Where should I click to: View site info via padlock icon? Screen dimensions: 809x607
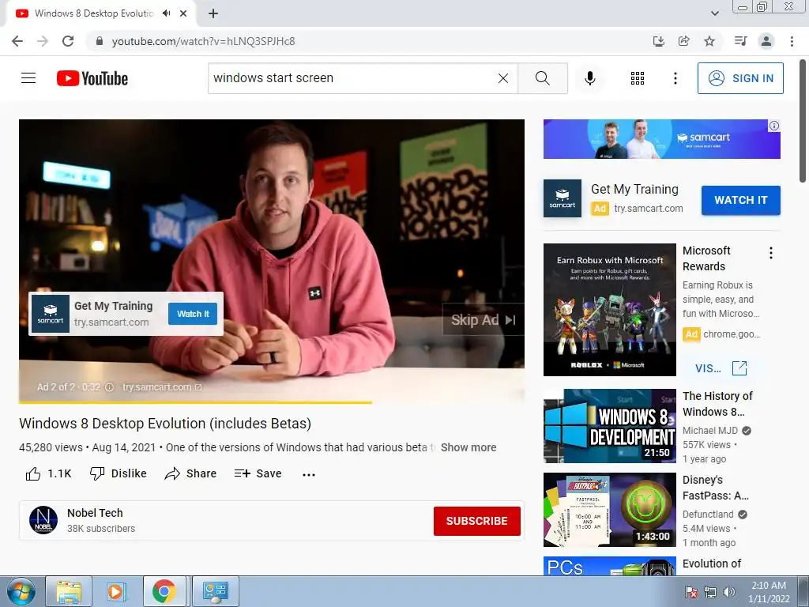100,41
